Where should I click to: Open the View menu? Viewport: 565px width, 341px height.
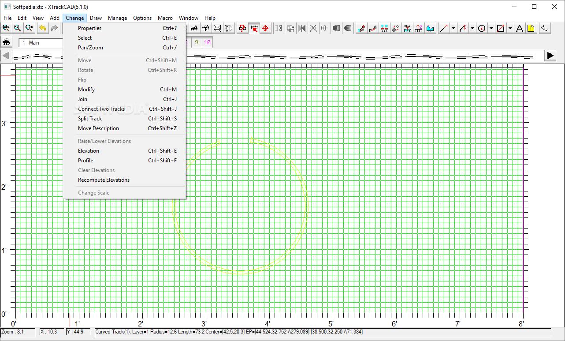point(38,18)
